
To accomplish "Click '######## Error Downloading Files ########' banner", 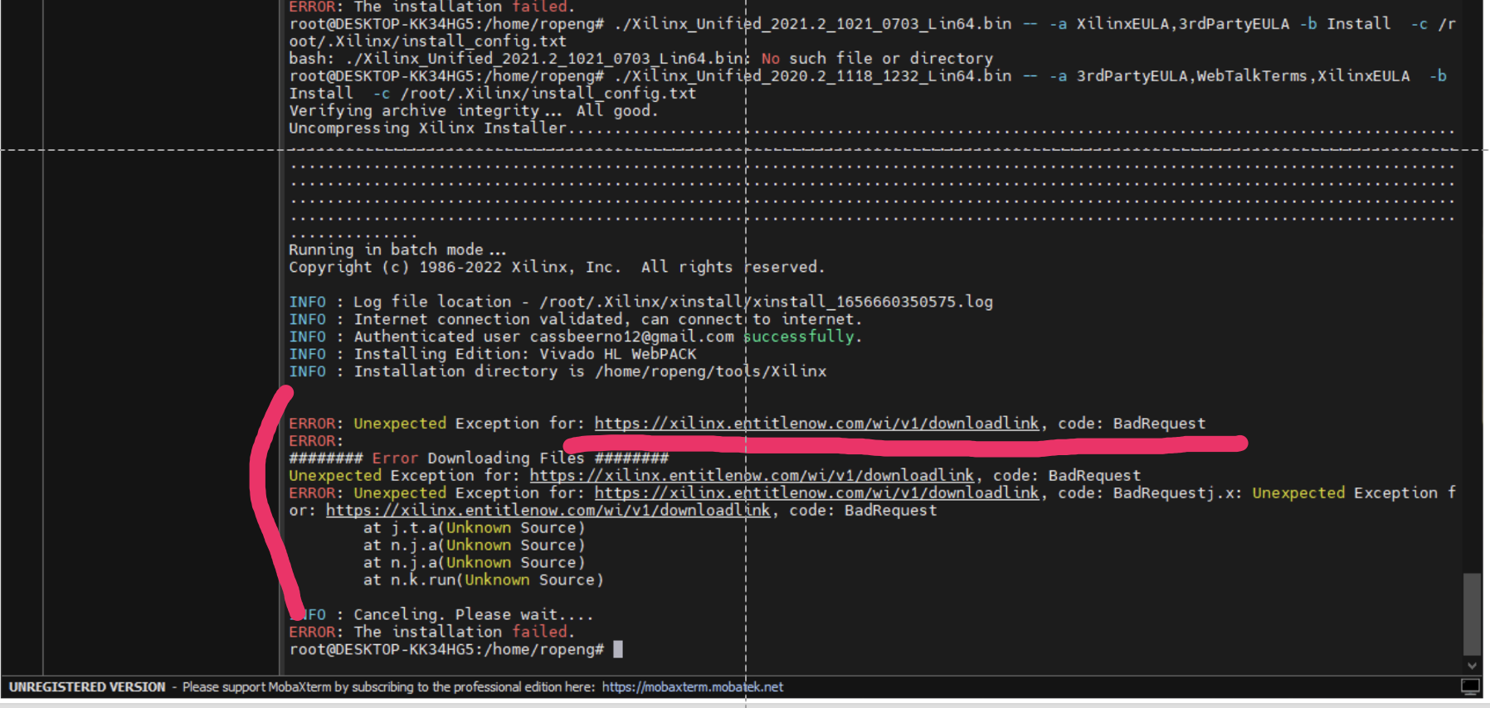I will coord(479,458).
